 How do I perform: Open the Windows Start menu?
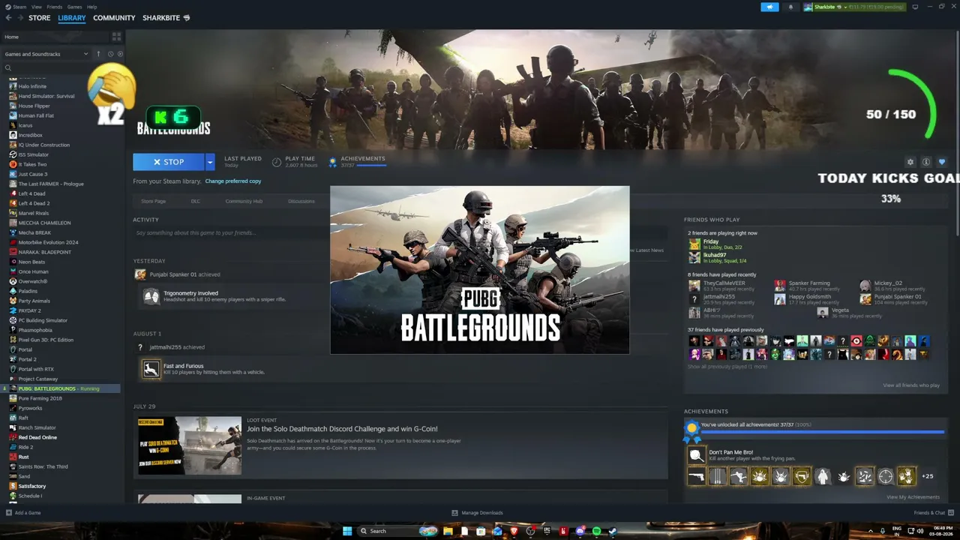point(347,531)
